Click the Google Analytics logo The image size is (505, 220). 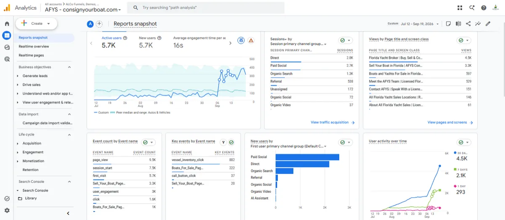pyautogui.click(x=7, y=8)
